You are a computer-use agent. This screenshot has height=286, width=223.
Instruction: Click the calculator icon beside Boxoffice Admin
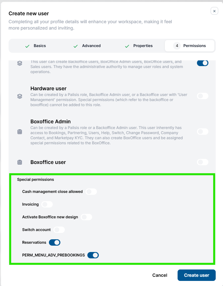pos(20,132)
